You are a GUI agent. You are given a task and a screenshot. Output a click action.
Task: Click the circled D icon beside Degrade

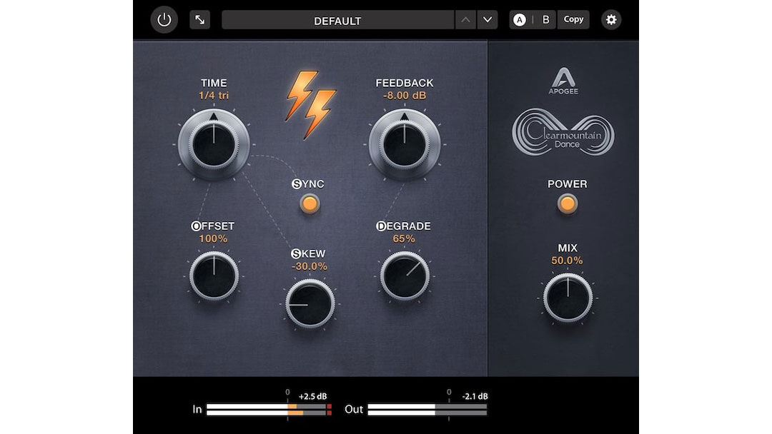click(382, 226)
